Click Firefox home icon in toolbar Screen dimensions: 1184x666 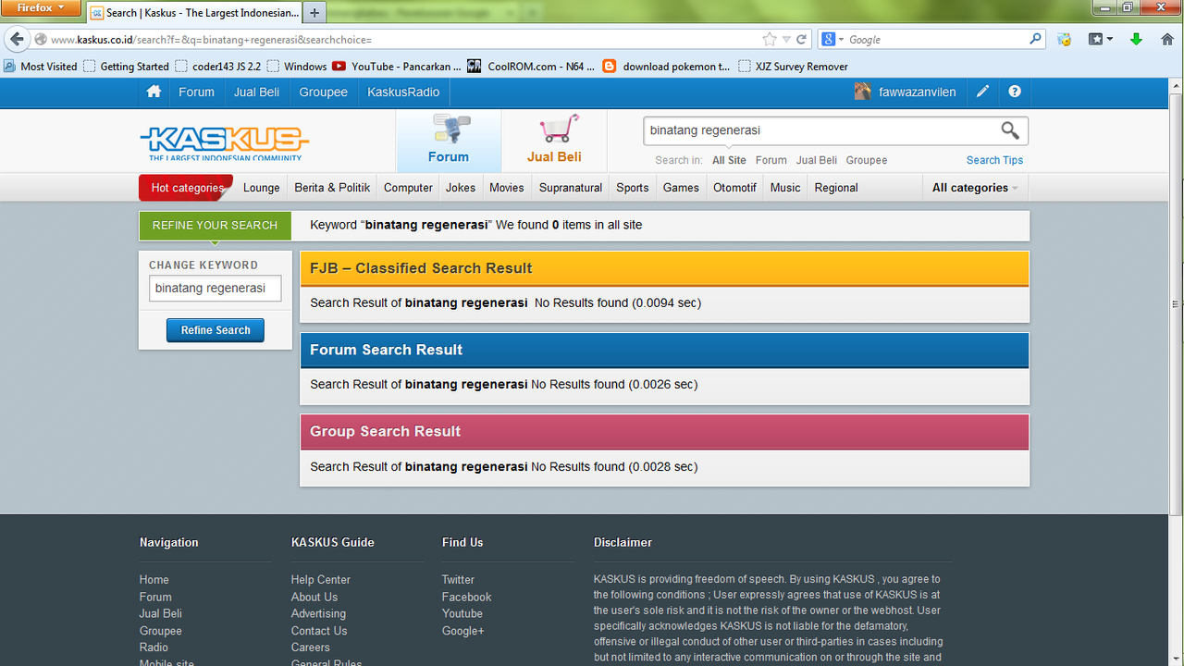click(1165, 40)
